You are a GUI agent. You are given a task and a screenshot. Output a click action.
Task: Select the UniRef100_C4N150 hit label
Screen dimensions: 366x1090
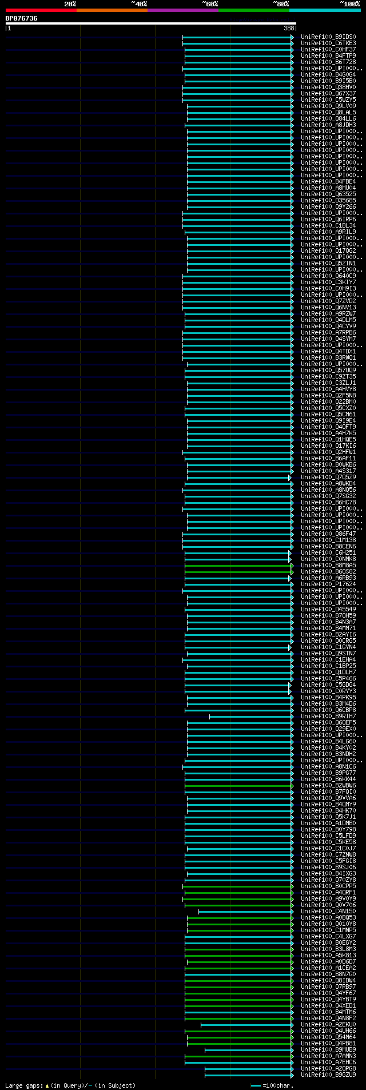pos(328,911)
